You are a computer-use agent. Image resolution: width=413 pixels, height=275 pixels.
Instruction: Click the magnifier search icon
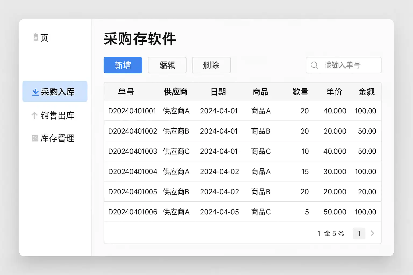click(x=314, y=65)
